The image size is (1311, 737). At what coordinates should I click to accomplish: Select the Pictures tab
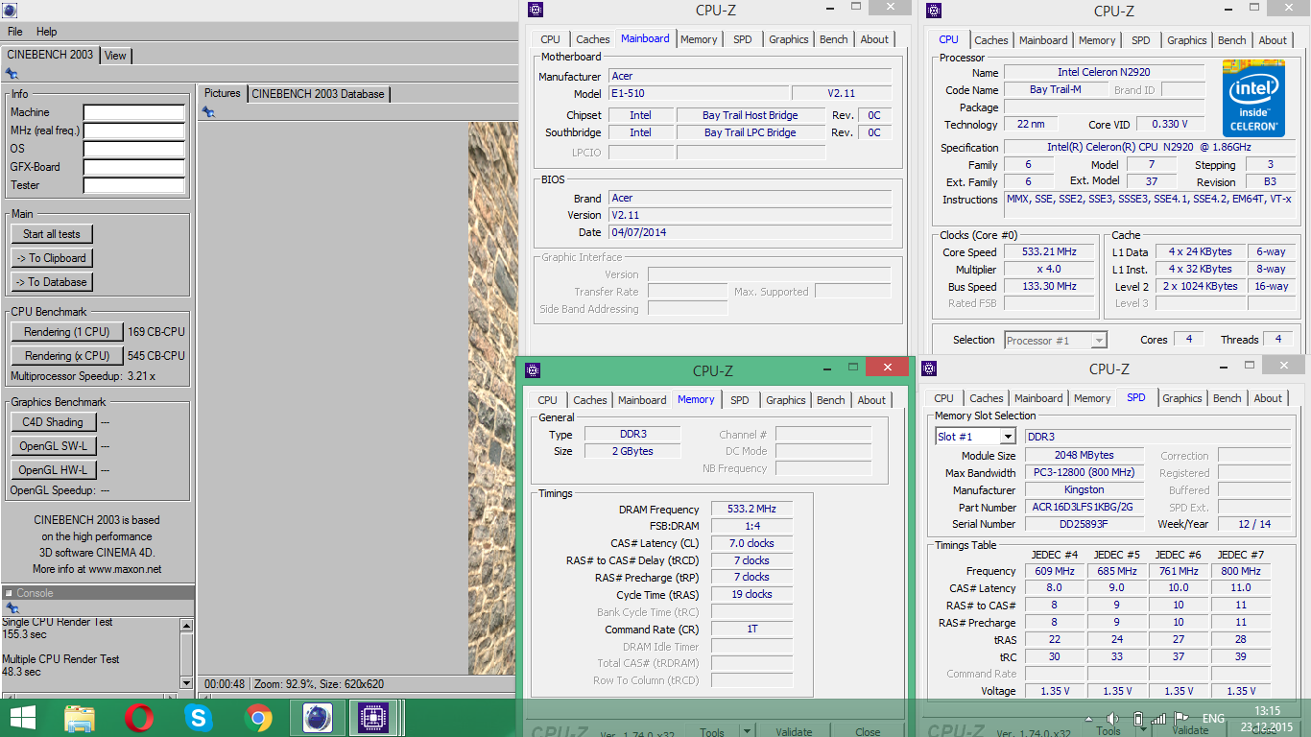tap(223, 93)
